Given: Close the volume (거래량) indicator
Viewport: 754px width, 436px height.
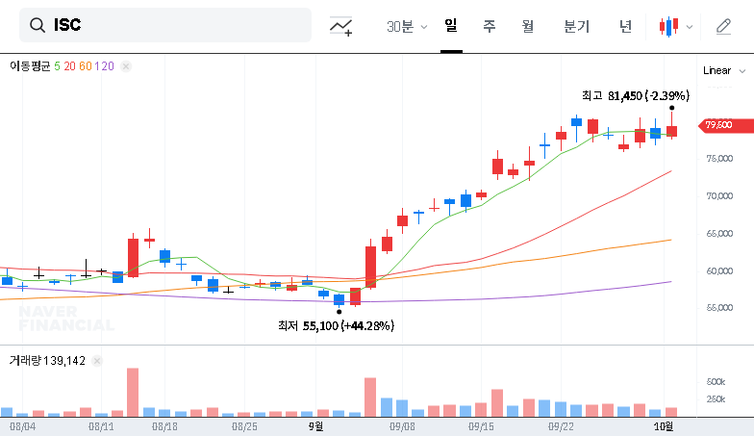Looking at the screenshot, I should [x=97, y=361].
